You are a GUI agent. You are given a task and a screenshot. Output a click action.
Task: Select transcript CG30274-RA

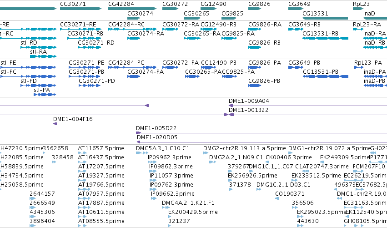134,38
